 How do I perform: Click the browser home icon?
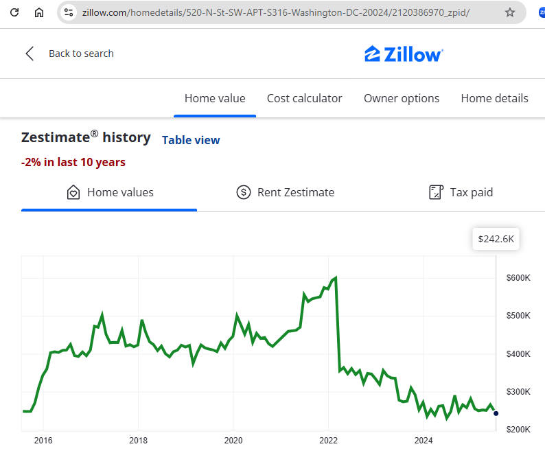coord(39,12)
